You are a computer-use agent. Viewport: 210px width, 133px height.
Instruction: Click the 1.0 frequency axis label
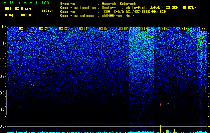pos(2,60)
